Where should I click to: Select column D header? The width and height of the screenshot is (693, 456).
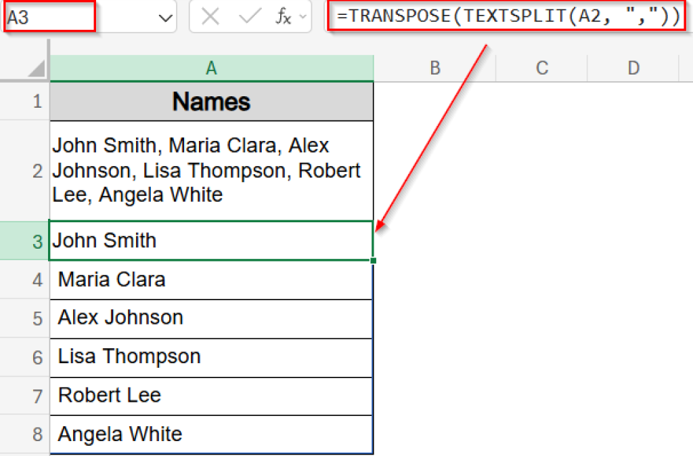[x=633, y=68]
